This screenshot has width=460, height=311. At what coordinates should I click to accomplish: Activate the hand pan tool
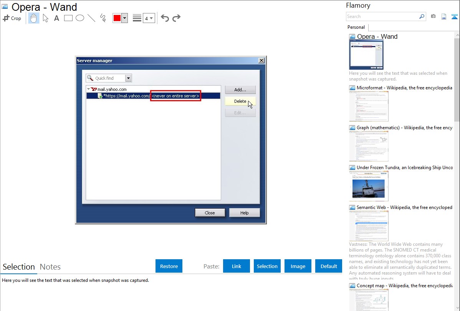point(33,18)
